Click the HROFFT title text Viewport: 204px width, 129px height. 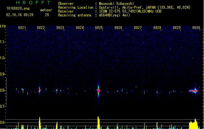(33, 3)
